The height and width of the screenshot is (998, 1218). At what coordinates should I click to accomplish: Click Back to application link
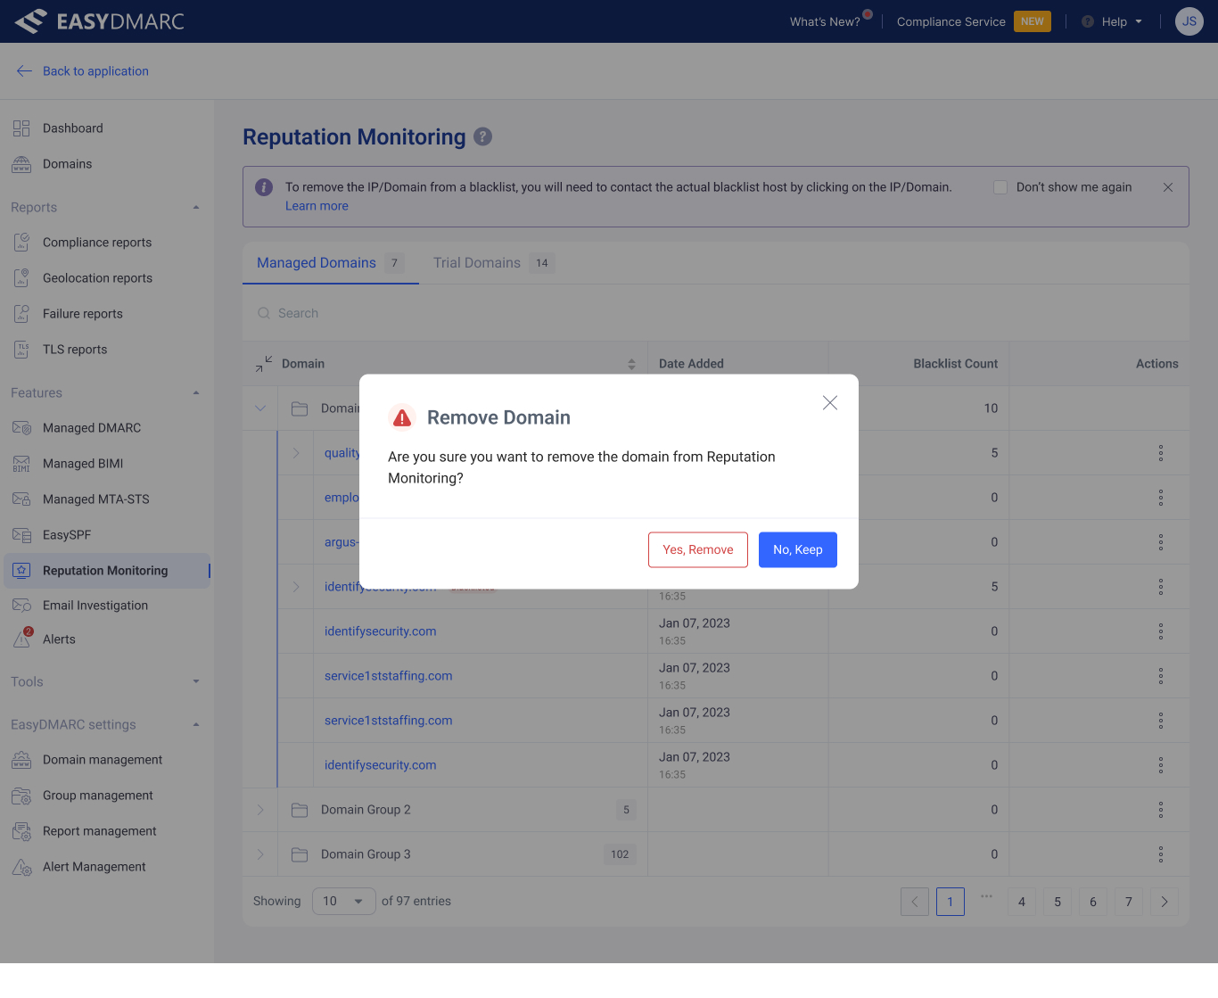coord(95,71)
